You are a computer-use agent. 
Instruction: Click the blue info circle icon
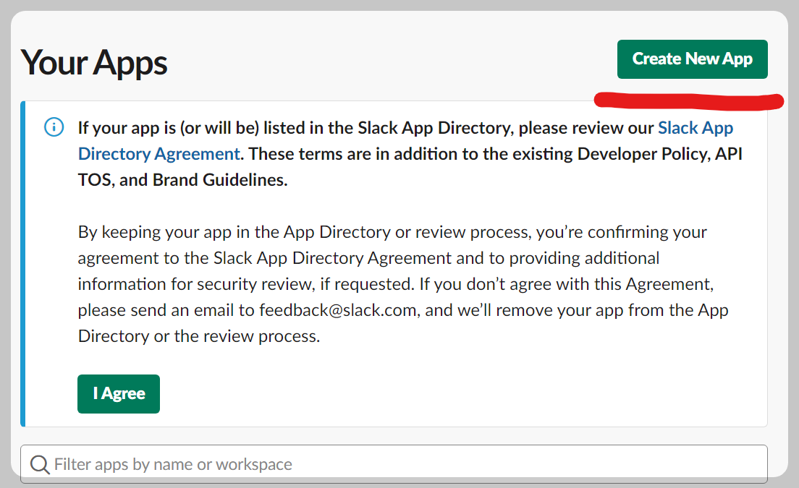click(x=54, y=127)
